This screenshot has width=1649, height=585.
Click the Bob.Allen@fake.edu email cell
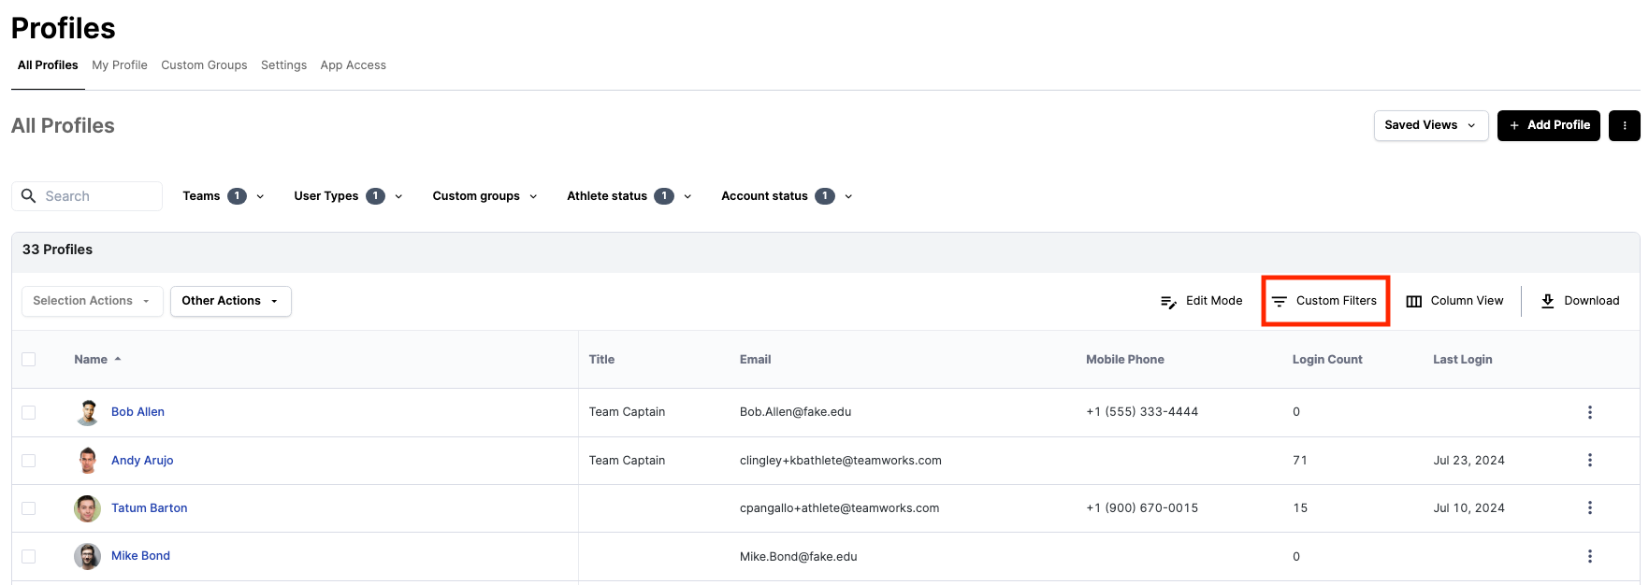[796, 412]
